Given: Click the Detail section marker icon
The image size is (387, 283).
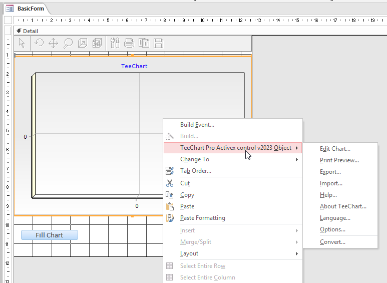Looking at the screenshot, I should pos(19,31).
